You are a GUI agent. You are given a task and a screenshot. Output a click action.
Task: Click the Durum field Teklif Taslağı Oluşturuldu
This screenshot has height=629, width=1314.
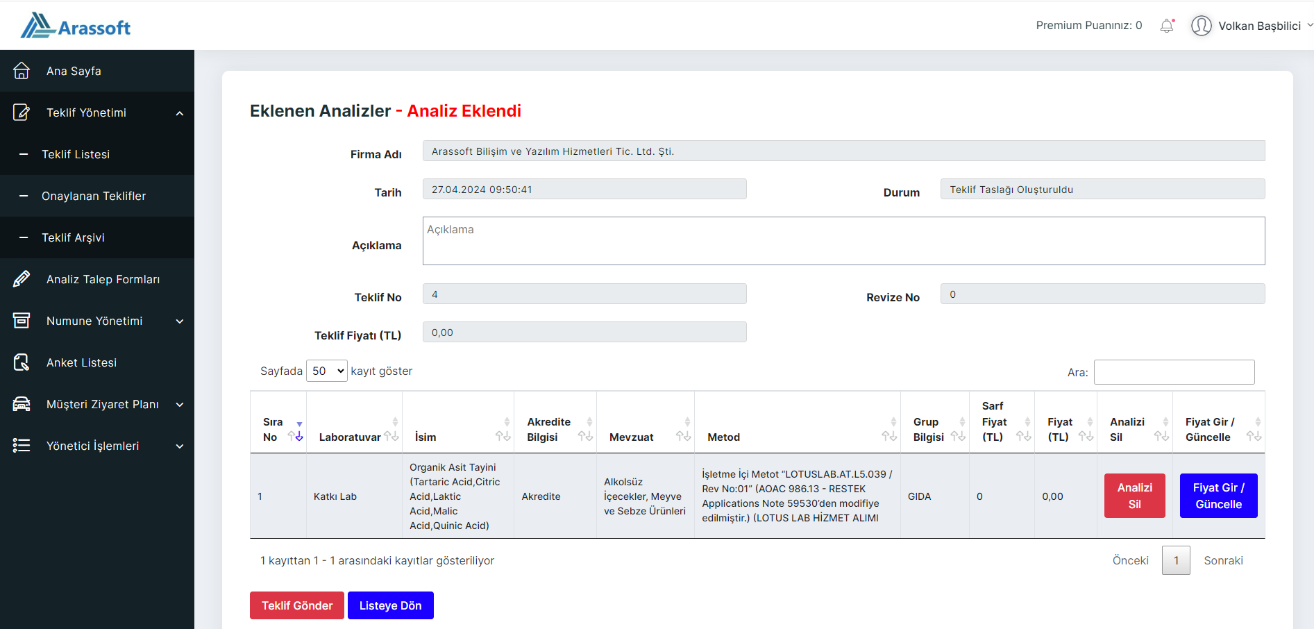click(x=1102, y=189)
